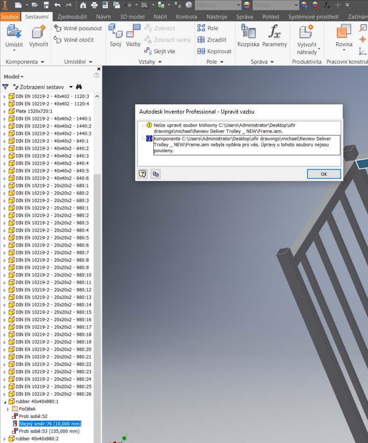This screenshot has width=368, height=443.
Task: Click the Pole pattern tool
Action: pyautogui.click(x=208, y=28)
